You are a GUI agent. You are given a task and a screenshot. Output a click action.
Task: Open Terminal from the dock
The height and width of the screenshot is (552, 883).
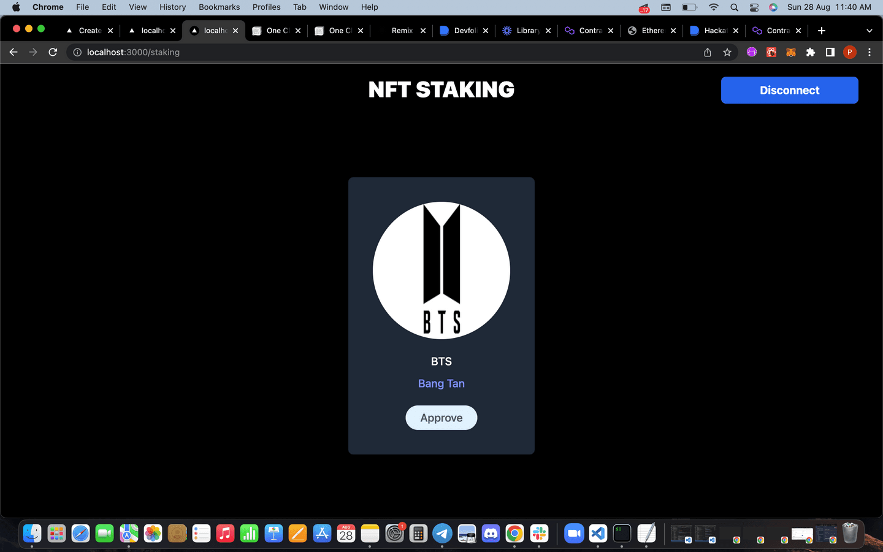(622, 534)
